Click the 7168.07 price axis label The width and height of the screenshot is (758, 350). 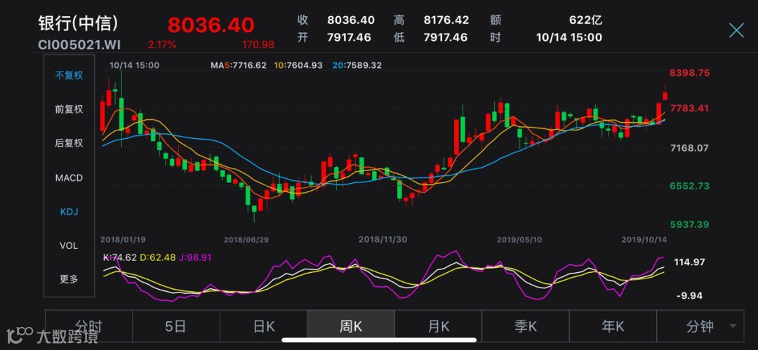point(689,147)
